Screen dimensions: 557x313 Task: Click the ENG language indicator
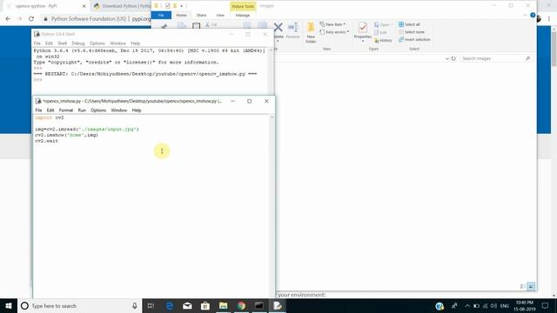click(x=505, y=306)
